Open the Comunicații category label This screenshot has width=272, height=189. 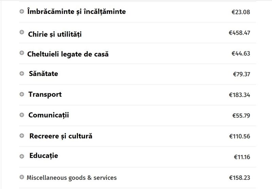(x=49, y=115)
